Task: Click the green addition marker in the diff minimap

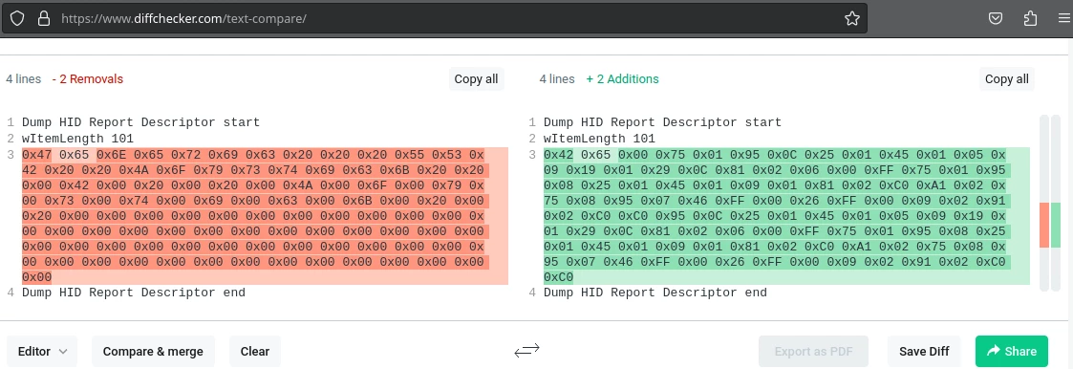Action: coord(1055,226)
